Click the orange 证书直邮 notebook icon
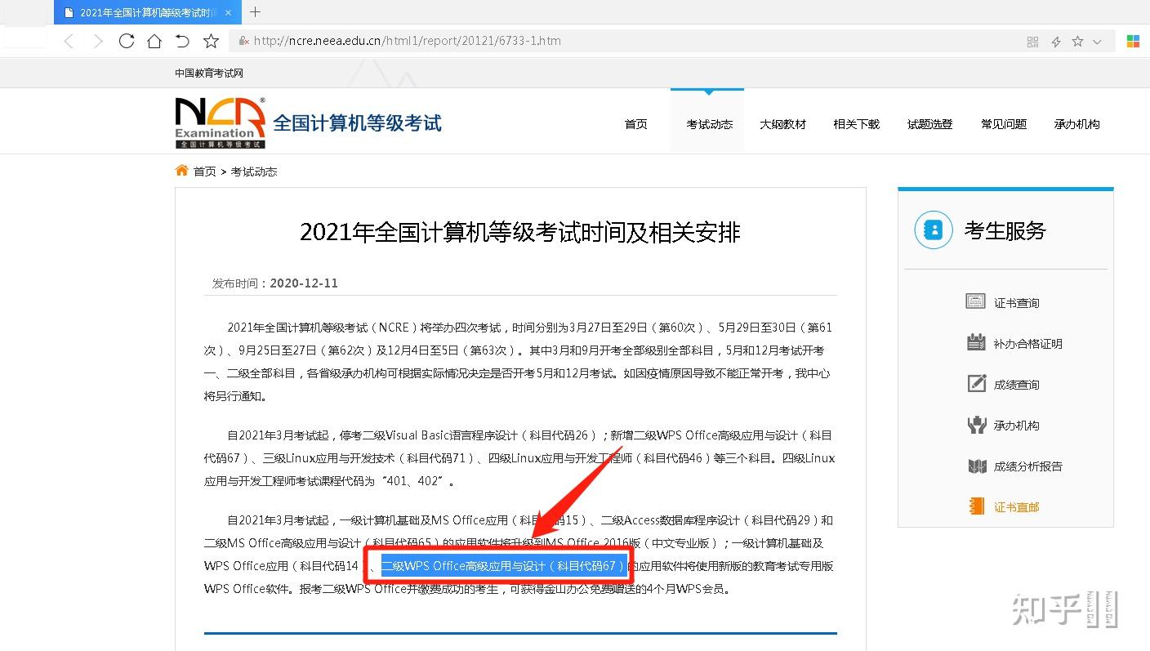The width and height of the screenshot is (1150, 651). click(976, 506)
